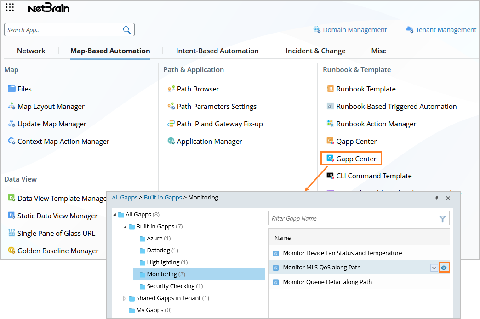Screen dimensions: 480x319
Task: Click eye icon for Monitor MLS QoS
Action: 444,268
